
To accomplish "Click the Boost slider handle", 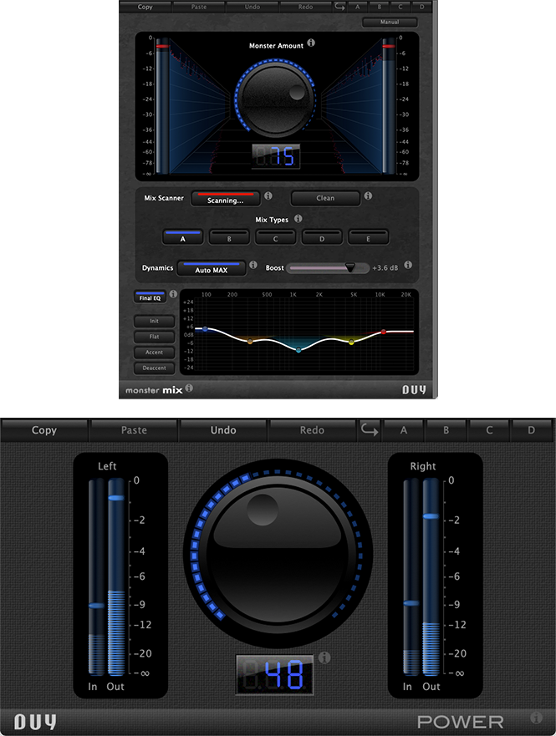I will 349,267.
